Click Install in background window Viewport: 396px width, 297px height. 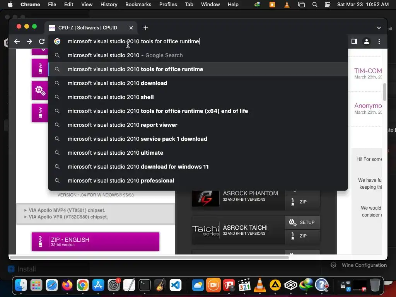[22, 269]
